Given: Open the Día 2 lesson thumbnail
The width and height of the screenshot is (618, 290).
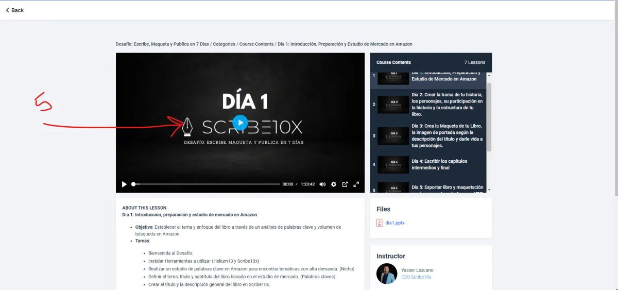Looking at the screenshot, I should [393, 105].
